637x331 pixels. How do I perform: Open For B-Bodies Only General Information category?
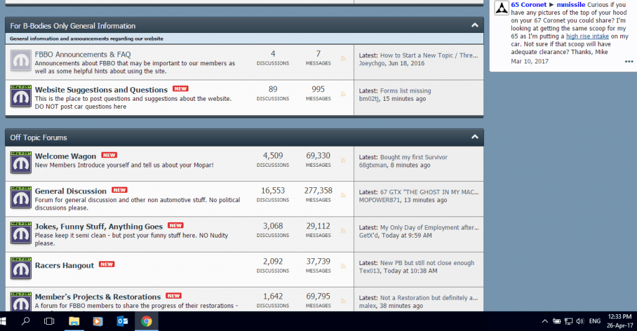coord(73,26)
